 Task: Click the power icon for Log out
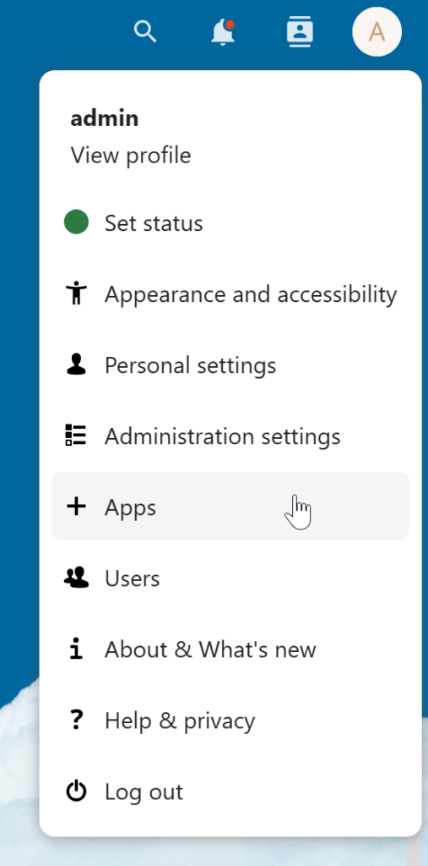76,791
